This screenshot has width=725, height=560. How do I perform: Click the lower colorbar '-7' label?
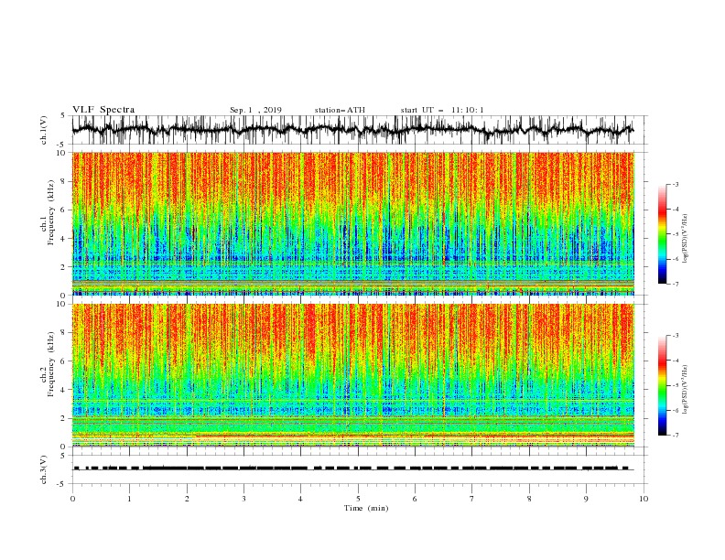(x=675, y=436)
